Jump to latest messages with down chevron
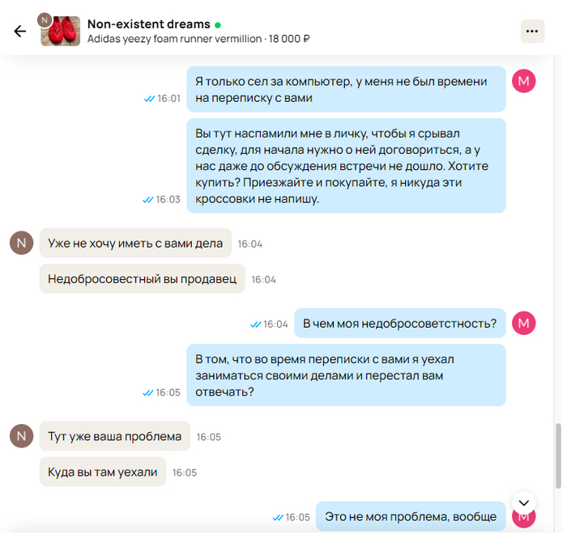The width and height of the screenshot is (567, 534). point(523,502)
